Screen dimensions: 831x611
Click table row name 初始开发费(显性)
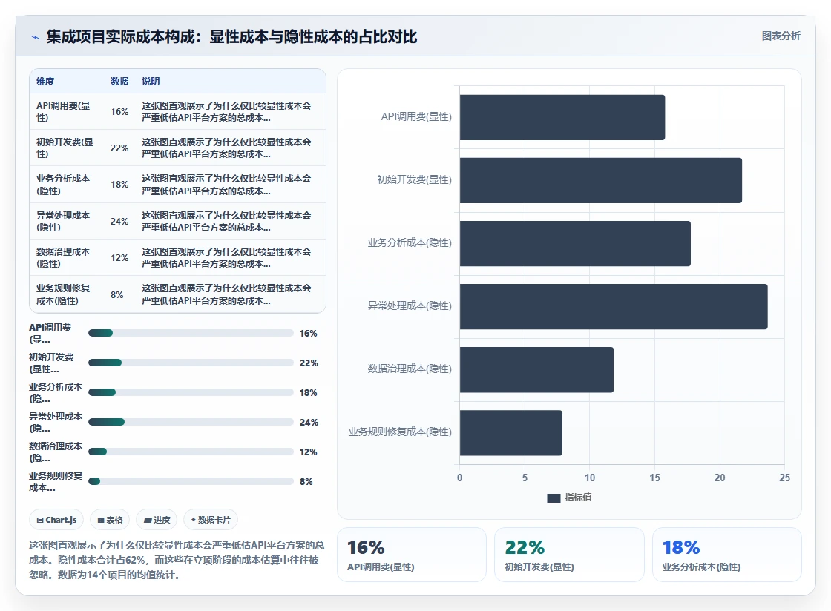point(65,148)
